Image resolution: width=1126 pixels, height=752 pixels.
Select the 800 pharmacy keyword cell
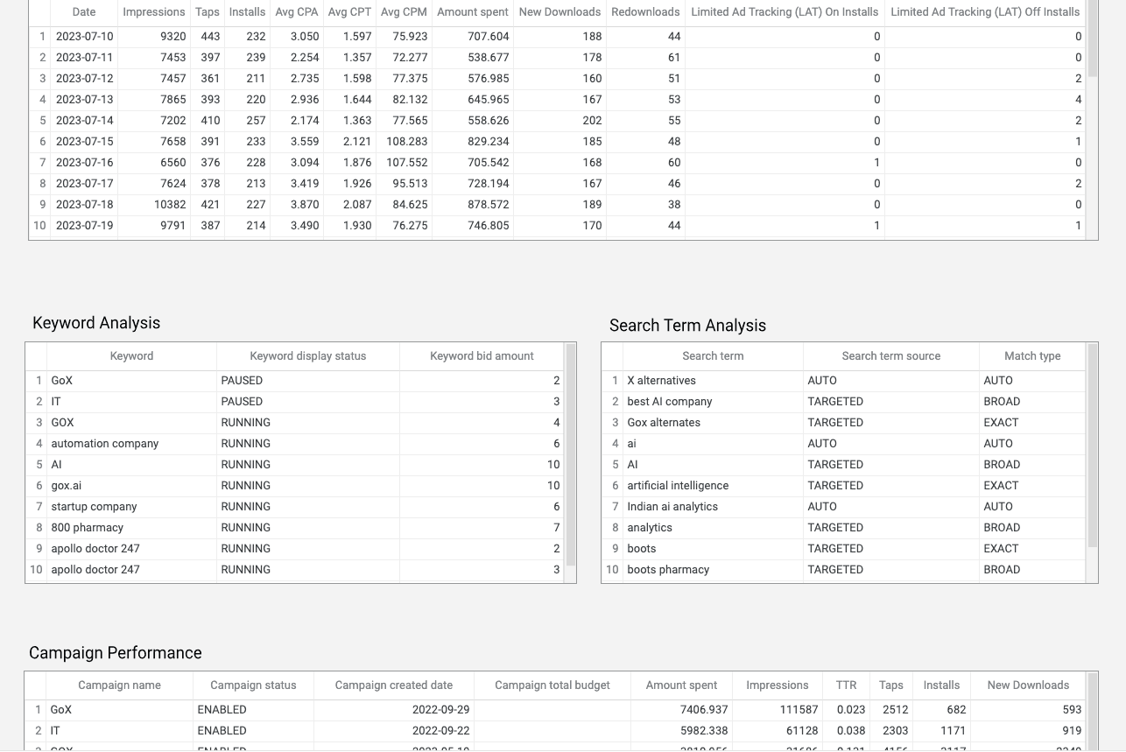(131, 528)
